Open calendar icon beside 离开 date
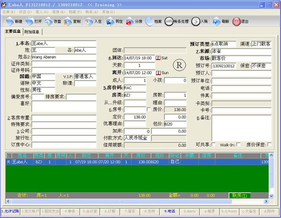Image resolution: width=281 pixels, height=218 pixels. pyautogui.click(x=158, y=73)
